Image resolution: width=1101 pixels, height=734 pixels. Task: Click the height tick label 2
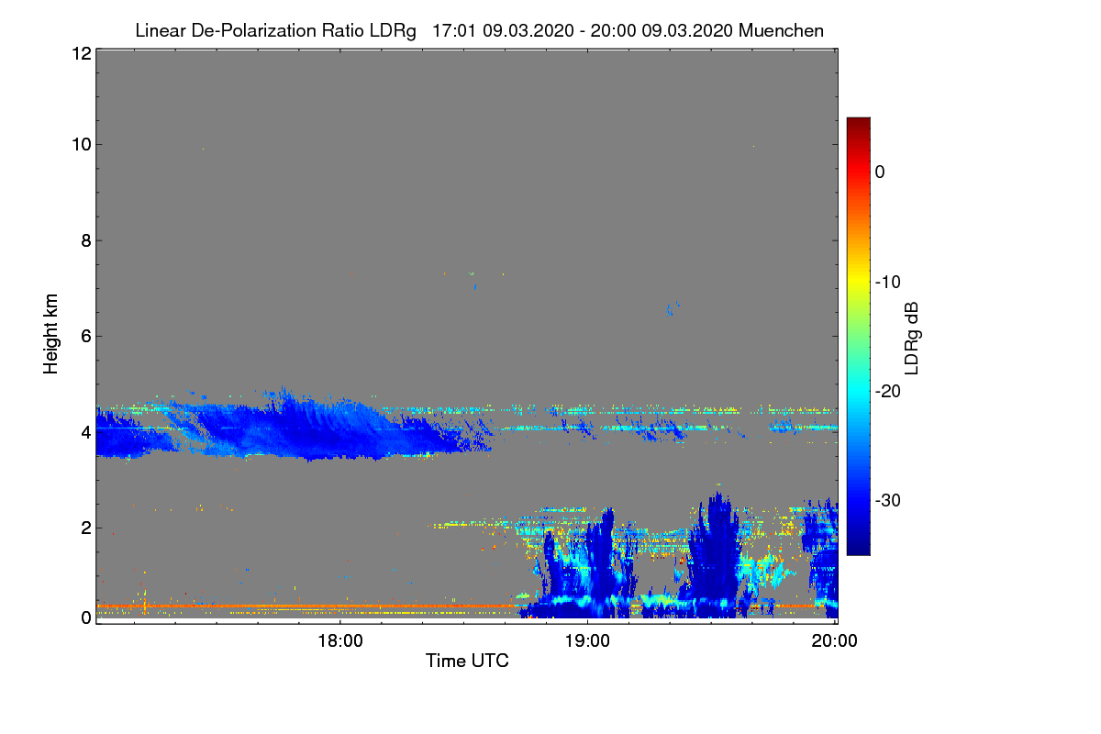85,527
